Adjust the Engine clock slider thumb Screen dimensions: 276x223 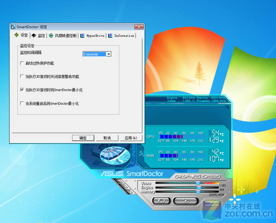pyautogui.click(x=199, y=188)
